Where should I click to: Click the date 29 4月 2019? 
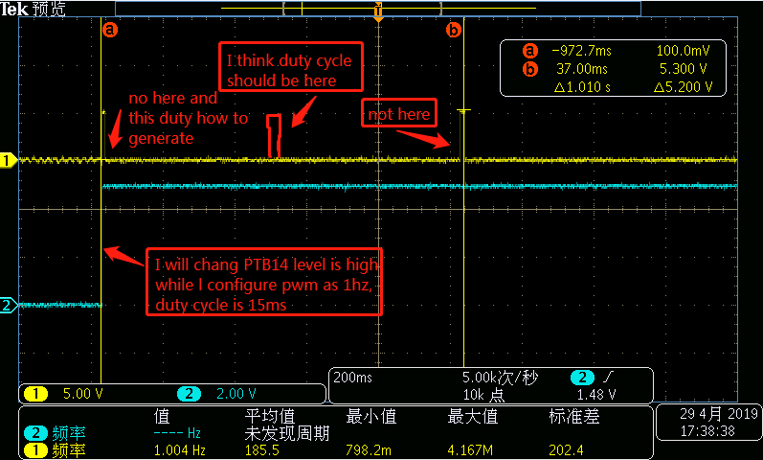(719, 414)
